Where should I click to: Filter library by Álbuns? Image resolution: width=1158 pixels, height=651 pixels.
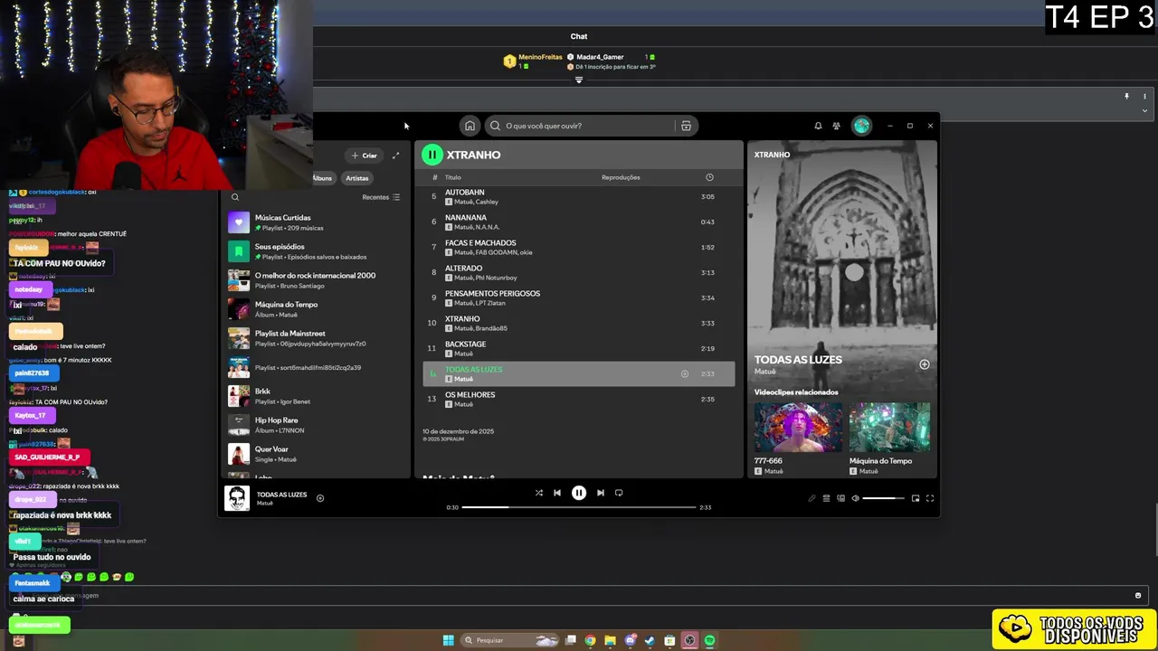[x=323, y=178]
